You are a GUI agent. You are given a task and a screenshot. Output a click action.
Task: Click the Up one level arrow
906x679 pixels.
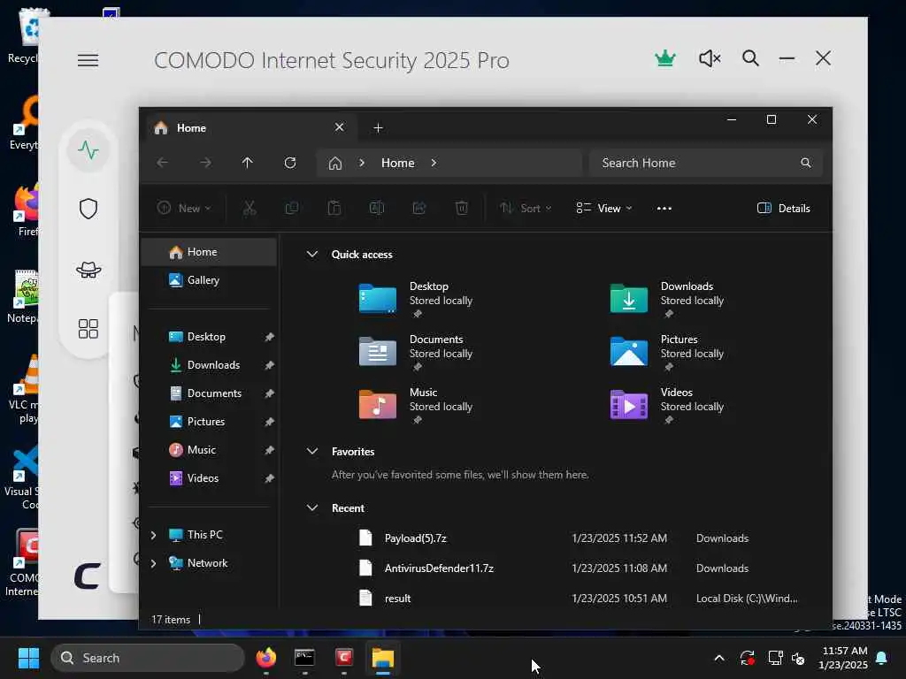coord(248,163)
